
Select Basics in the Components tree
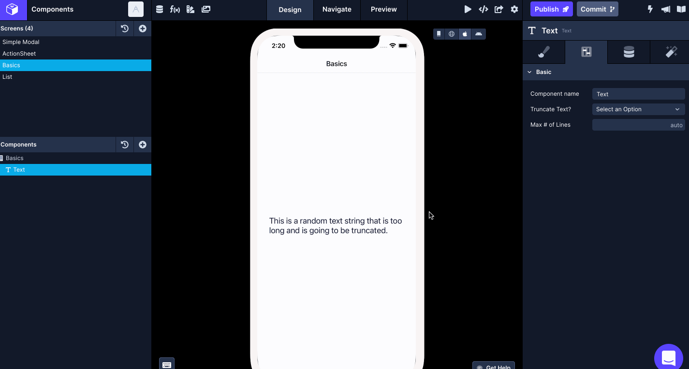[75, 158]
